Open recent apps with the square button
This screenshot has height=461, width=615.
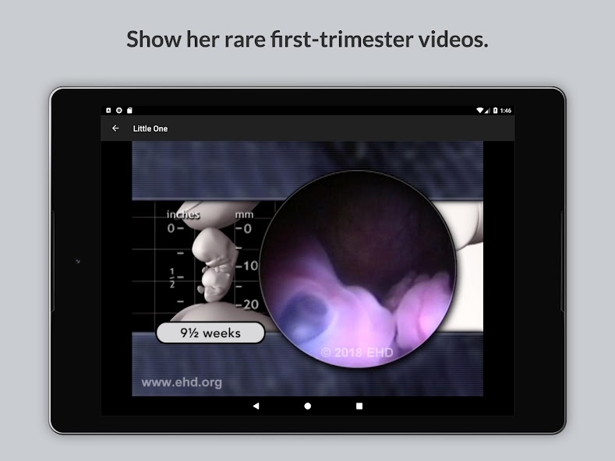pos(359,406)
